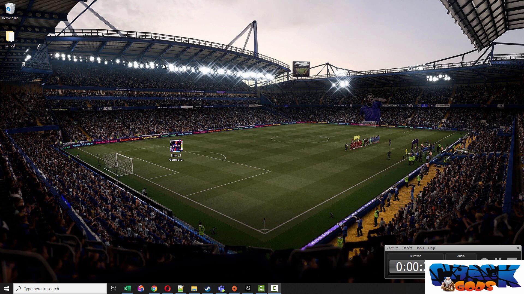524x294 pixels.
Task: Open the Help menu in recorder
Action: tap(431, 248)
